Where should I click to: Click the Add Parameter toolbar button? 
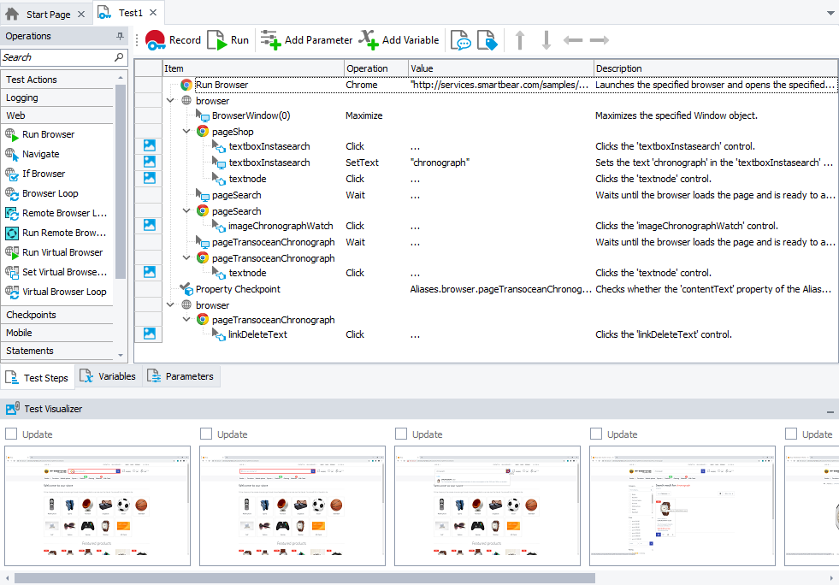click(306, 40)
